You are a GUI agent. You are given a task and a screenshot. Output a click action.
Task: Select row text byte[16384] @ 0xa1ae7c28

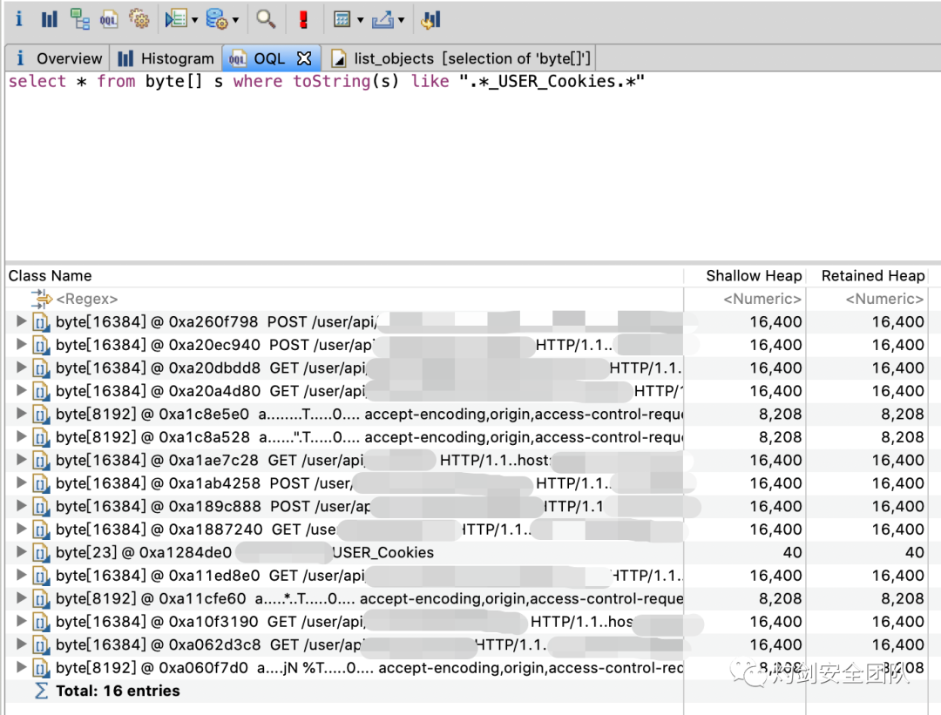click(x=157, y=460)
